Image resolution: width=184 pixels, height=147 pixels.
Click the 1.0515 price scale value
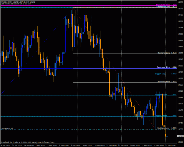click(x=180, y=91)
